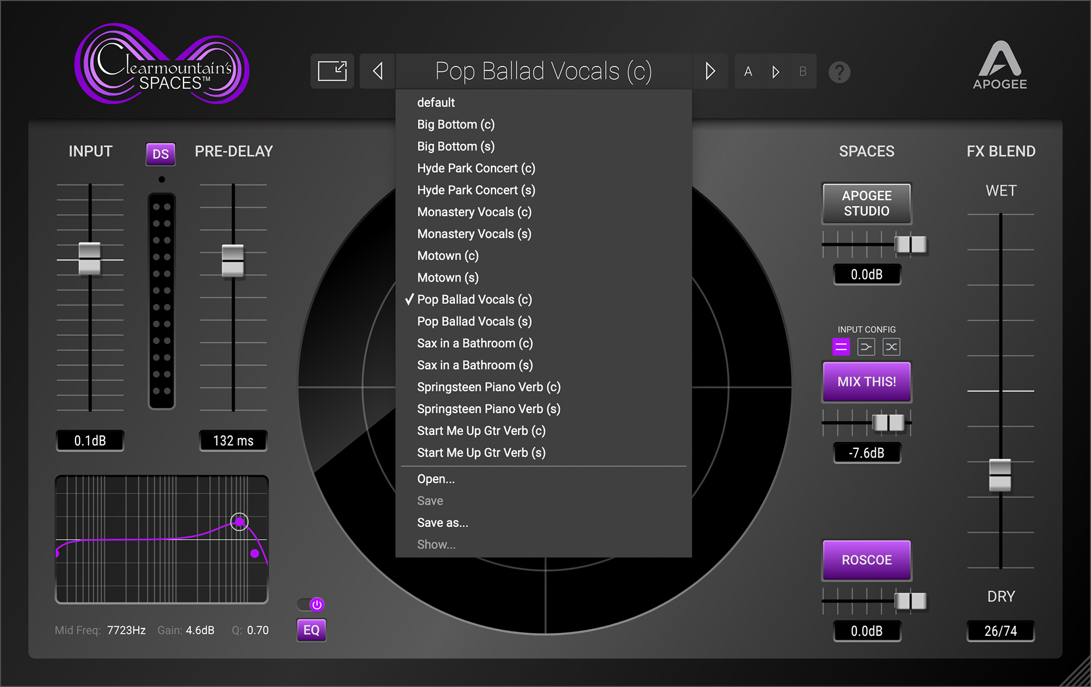The image size is (1091, 687).
Task: Click the pop-out window resize icon
Action: [x=332, y=72]
